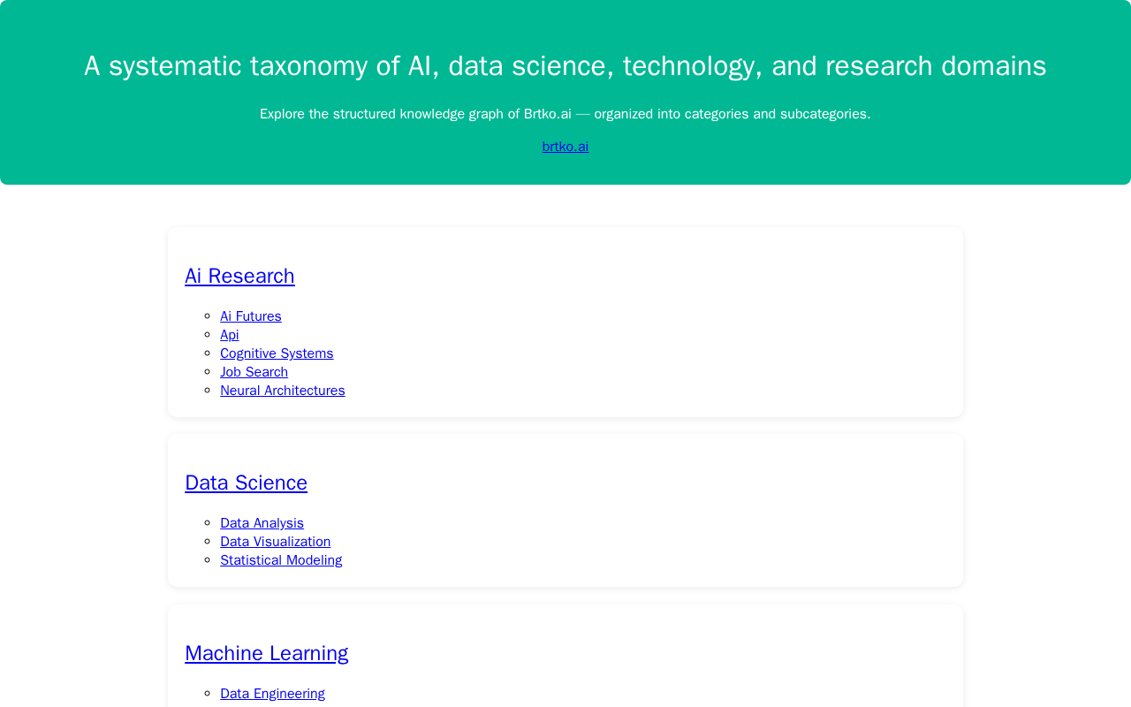1131x707 pixels.
Task: Navigate to the Data Engineering subcategory
Action: pos(272,694)
